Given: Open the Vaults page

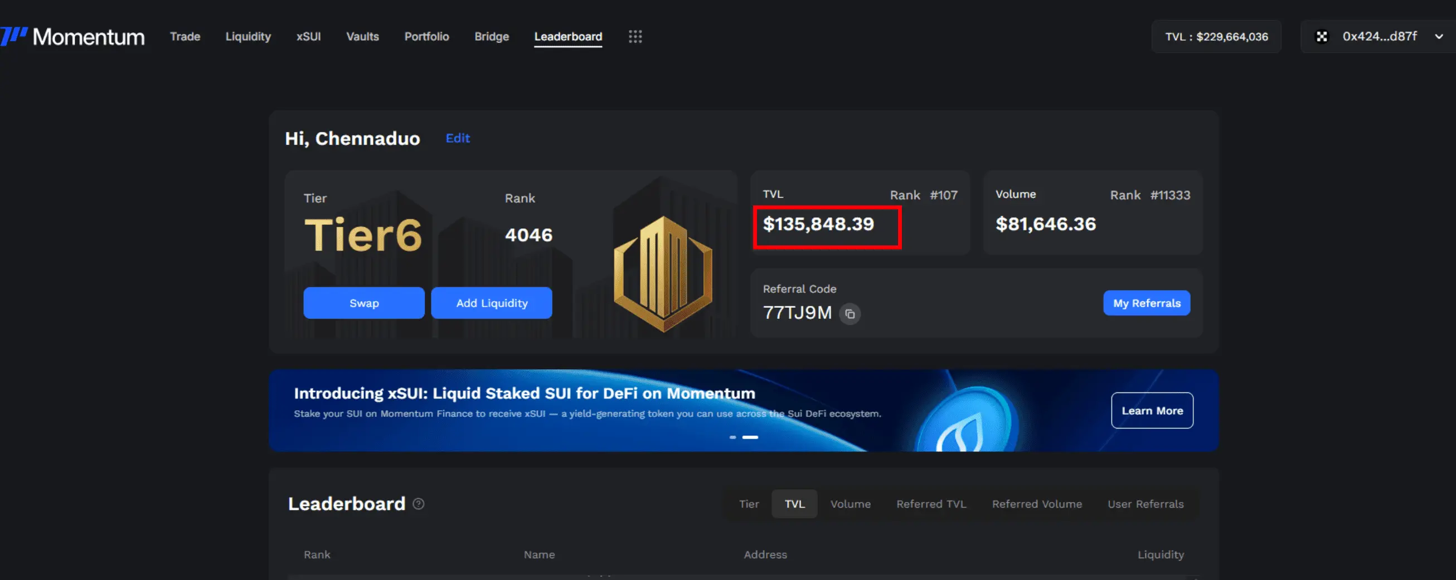Looking at the screenshot, I should point(362,37).
